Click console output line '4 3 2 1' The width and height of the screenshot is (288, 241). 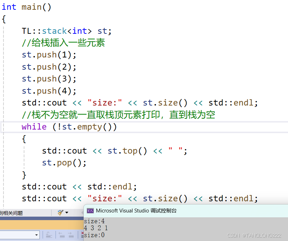[x=96, y=228]
